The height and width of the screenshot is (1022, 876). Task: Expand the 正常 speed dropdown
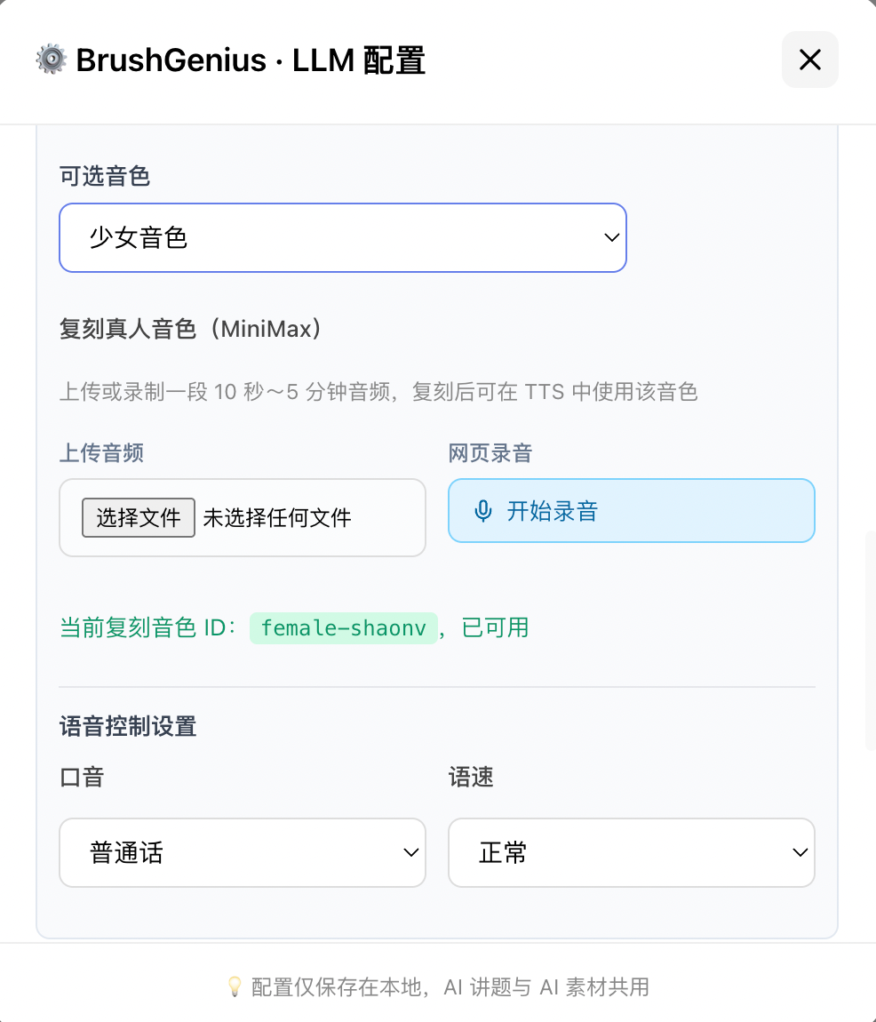point(631,853)
